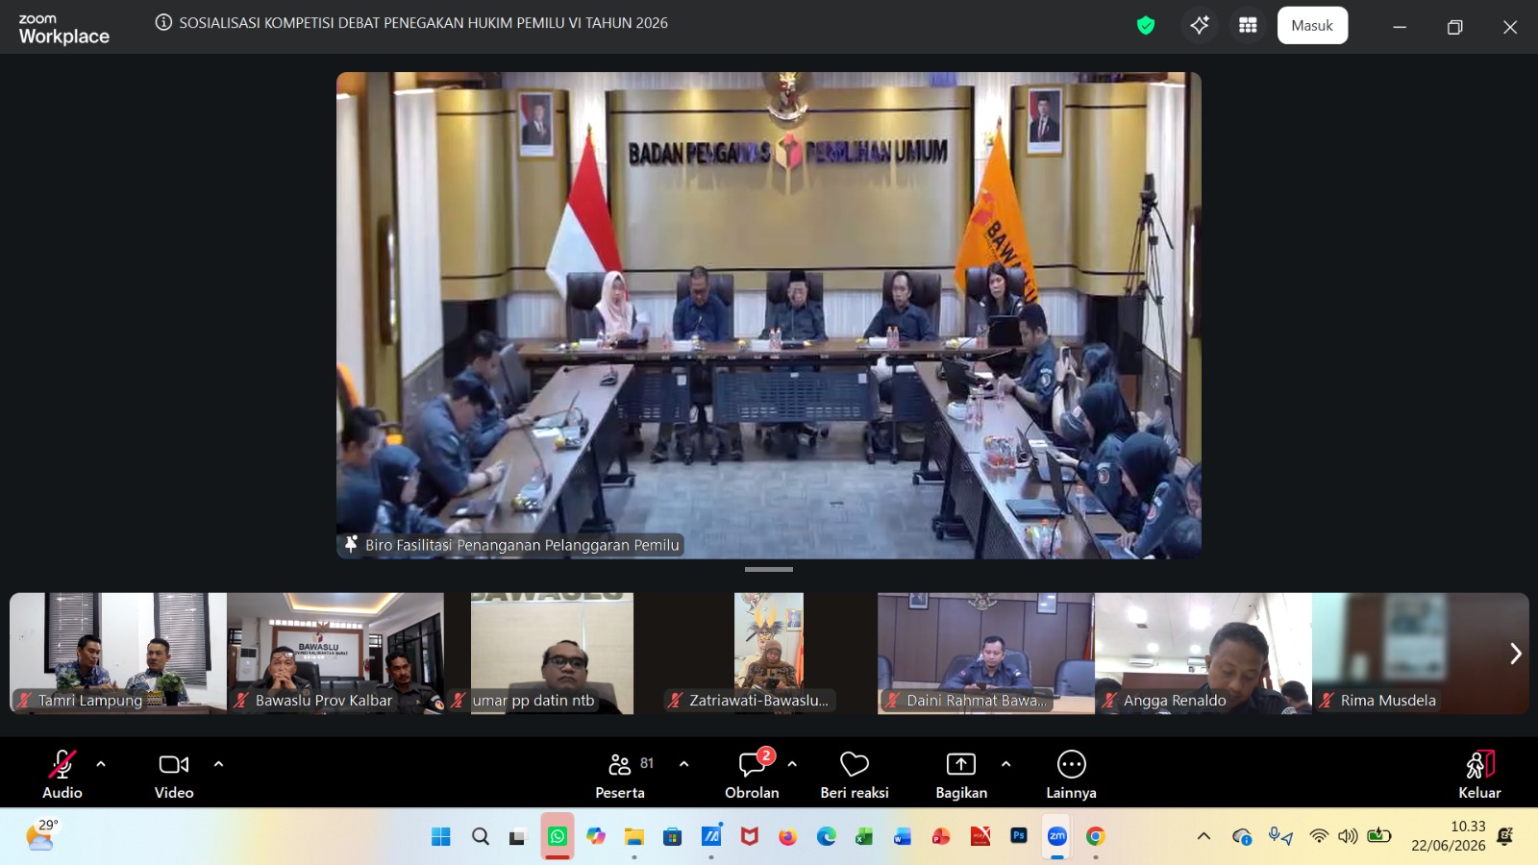Expand the Video options arrow
Screen dimensions: 1538x865
[x=218, y=764]
